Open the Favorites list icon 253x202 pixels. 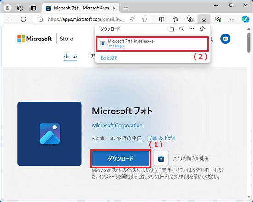(x=176, y=19)
